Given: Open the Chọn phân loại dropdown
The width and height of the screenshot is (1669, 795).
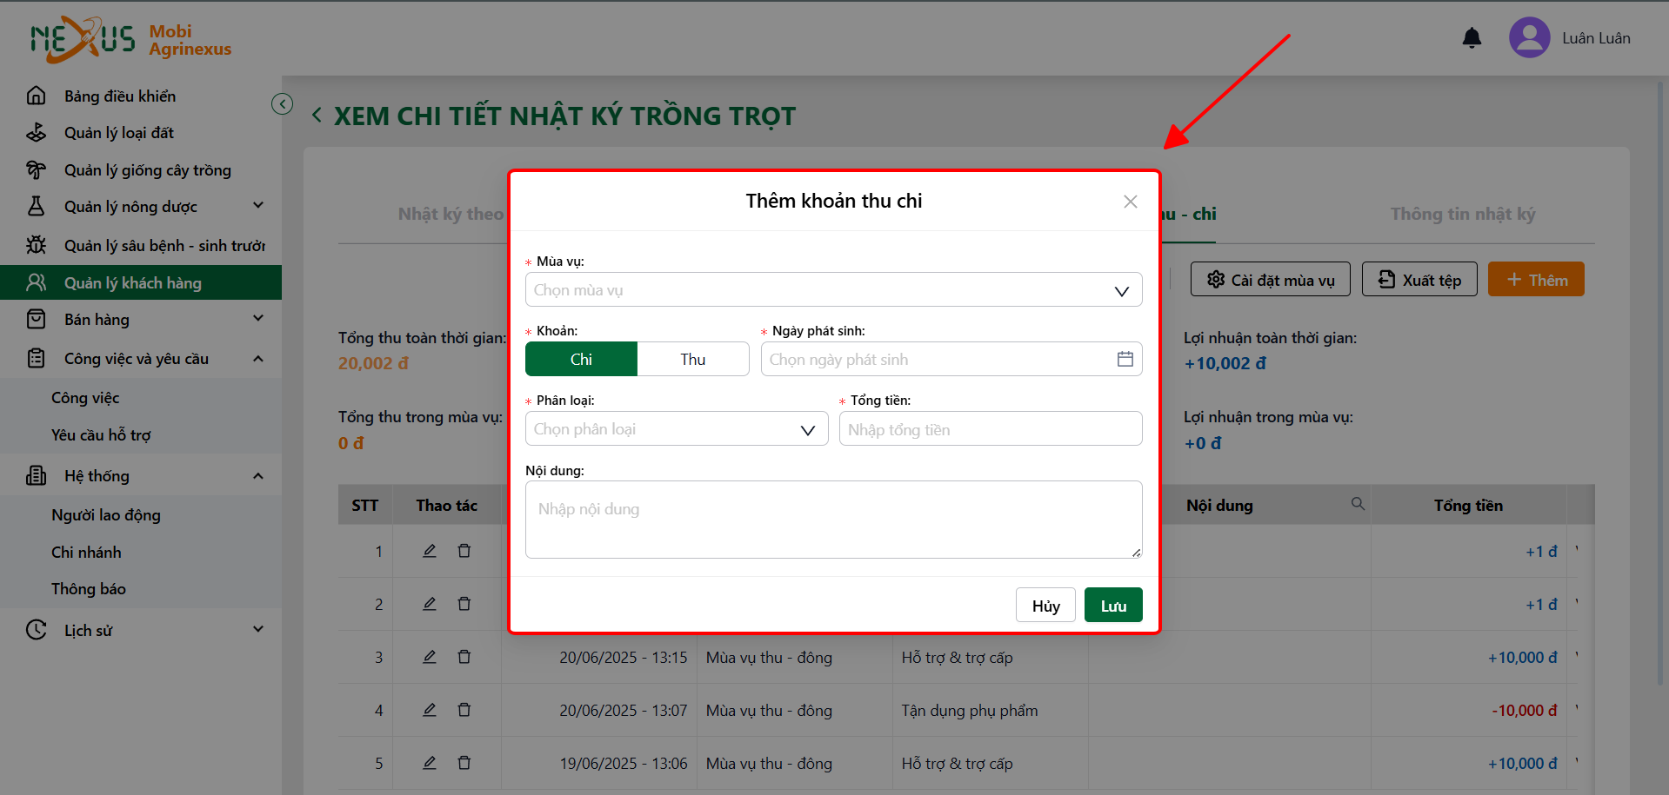Looking at the screenshot, I should pos(677,428).
